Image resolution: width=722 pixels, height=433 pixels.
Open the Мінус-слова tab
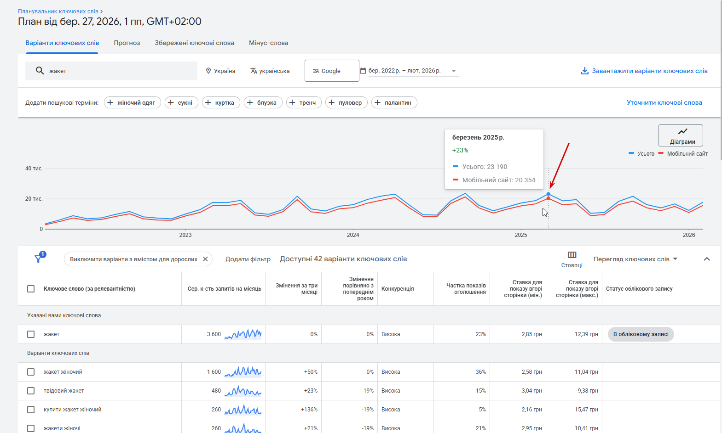pos(268,43)
